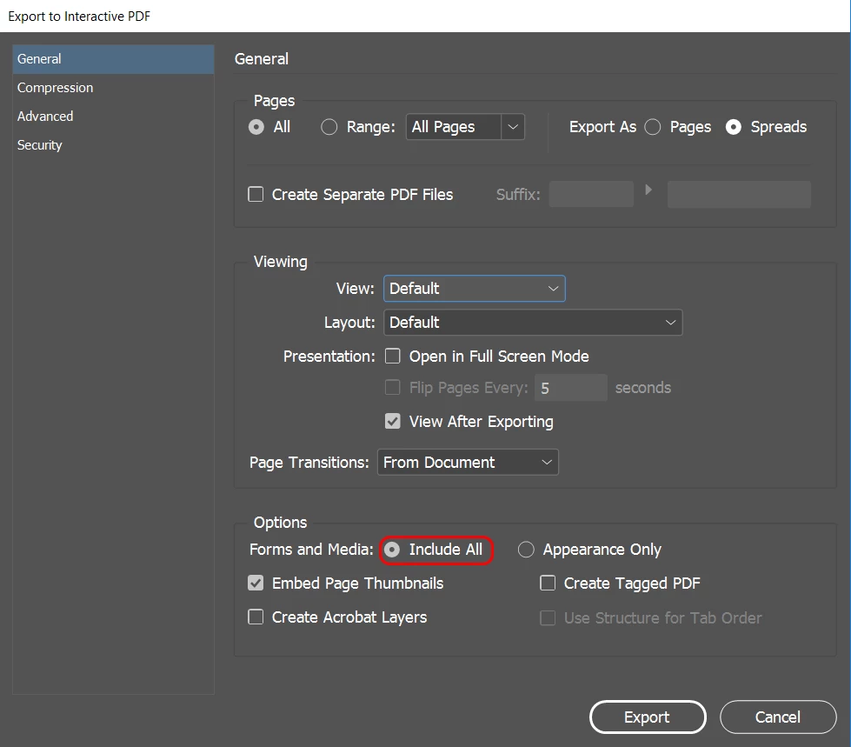The width and height of the screenshot is (851, 747).
Task: Select Include All for Forms and Media
Action: (x=392, y=550)
